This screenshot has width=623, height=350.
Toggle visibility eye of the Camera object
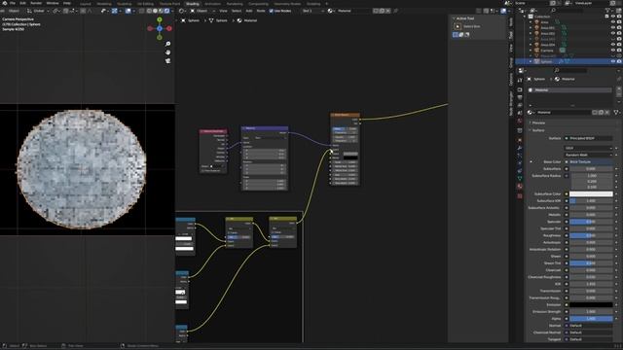click(x=613, y=51)
